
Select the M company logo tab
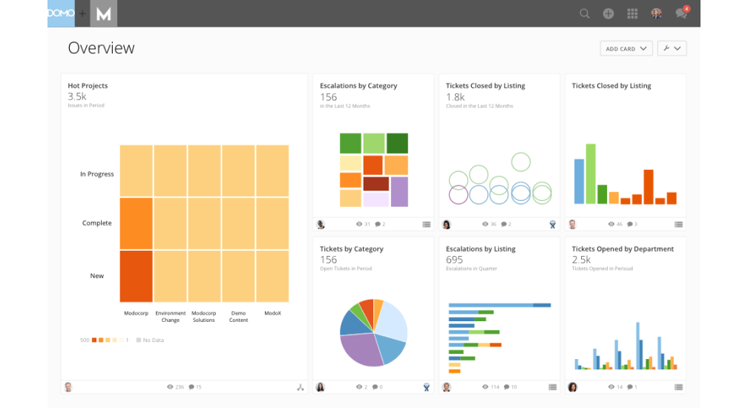point(103,13)
